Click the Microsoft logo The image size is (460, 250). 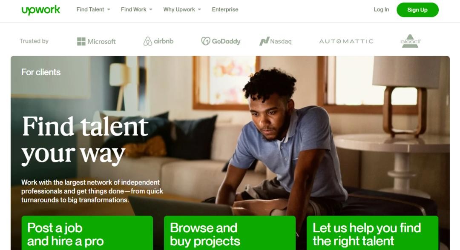coord(96,41)
